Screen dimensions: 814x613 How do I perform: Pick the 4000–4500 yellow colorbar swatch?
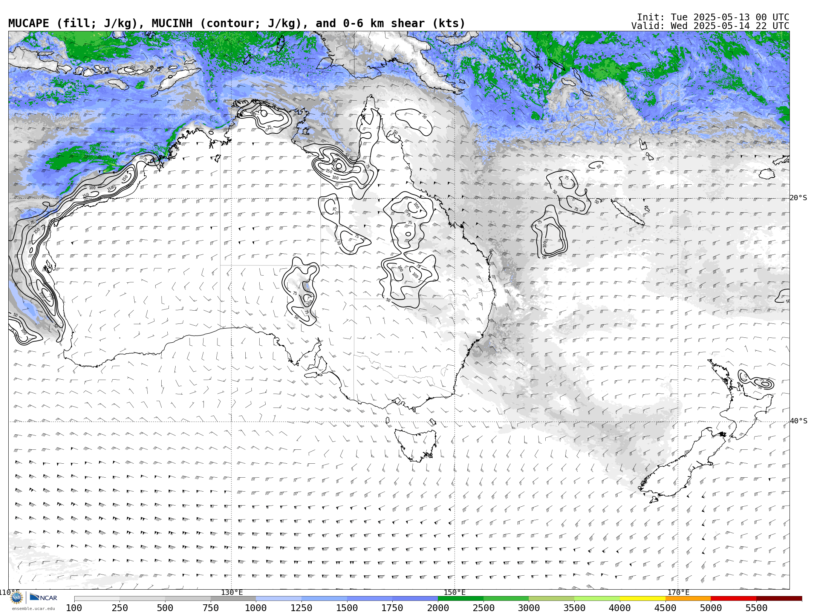click(643, 599)
